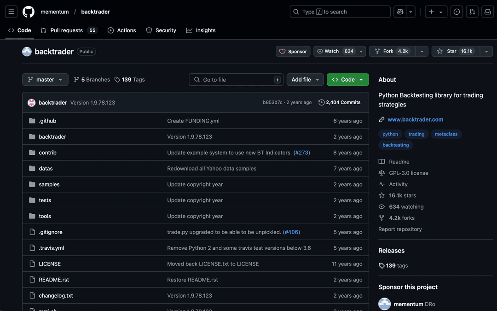
Task: Focus the Go to file field
Action: [236, 80]
